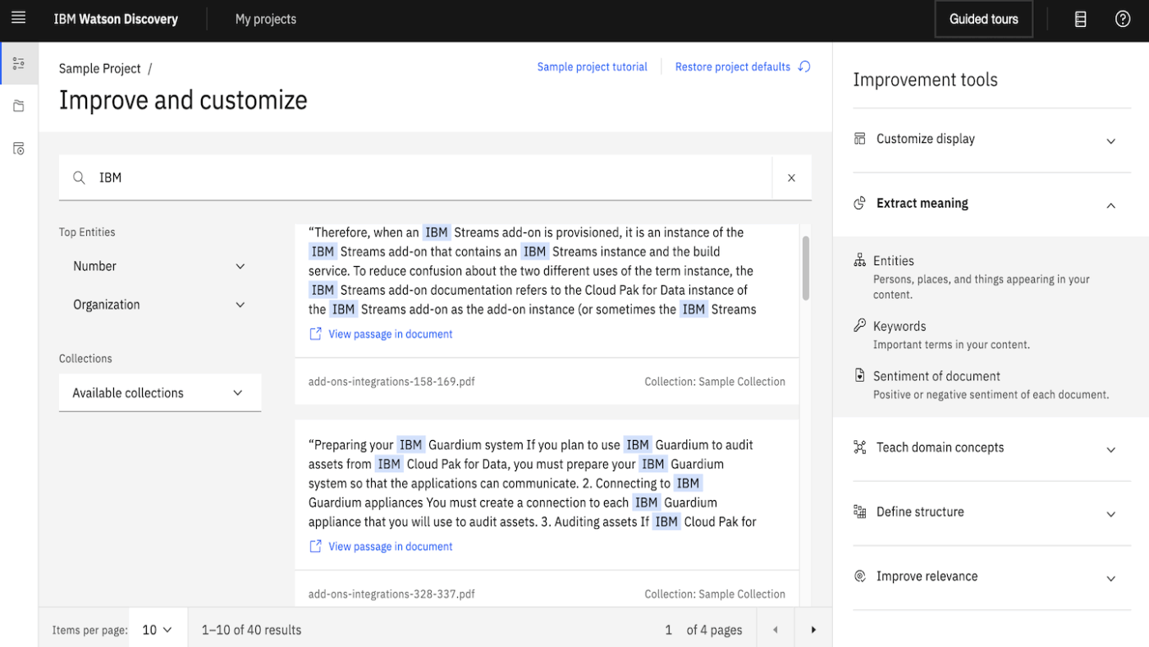The image size is (1149, 647).
Task: Open the hamburger navigation menu
Action: tap(18, 18)
